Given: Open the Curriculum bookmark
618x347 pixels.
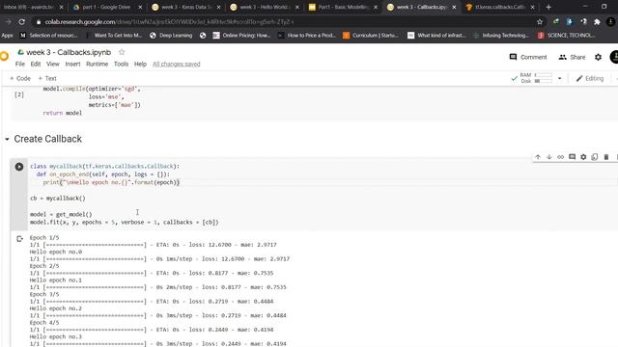Looking at the screenshot, I should pyautogui.click(x=371, y=36).
